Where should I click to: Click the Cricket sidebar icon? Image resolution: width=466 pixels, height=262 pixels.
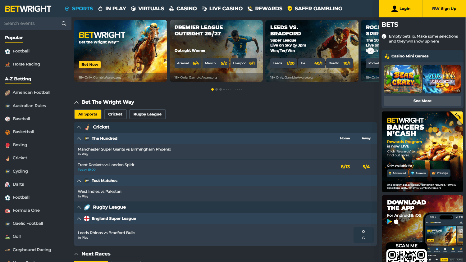8,158
